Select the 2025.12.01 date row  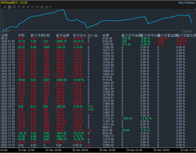click(8, 107)
